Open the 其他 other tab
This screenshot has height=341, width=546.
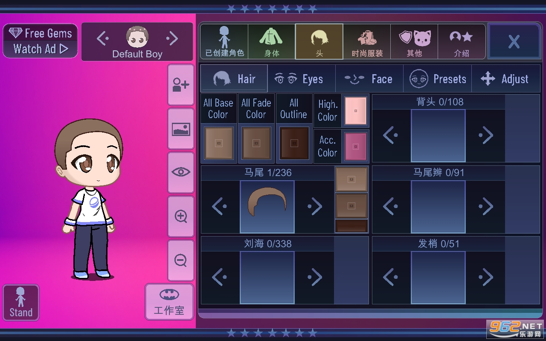pyautogui.click(x=414, y=41)
